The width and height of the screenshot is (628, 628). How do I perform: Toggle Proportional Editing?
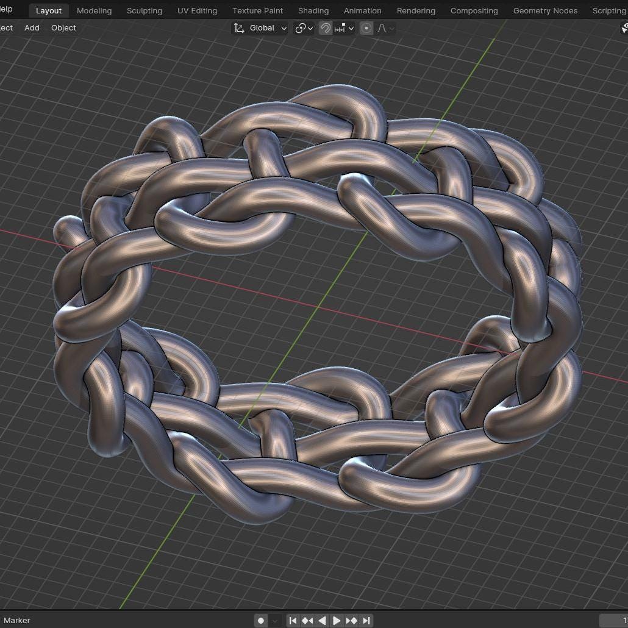point(366,28)
